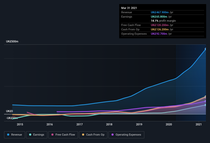Click the 2019 x-axis label

[x=139, y=124]
